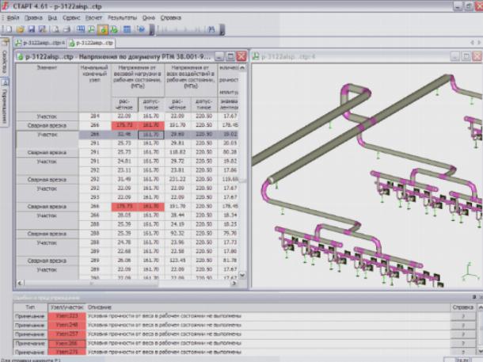Viewport: 483px width, 362px height.
Task: Click the highlighted orange toolbar icon
Action: pyautogui.click(x=104, y=29)
